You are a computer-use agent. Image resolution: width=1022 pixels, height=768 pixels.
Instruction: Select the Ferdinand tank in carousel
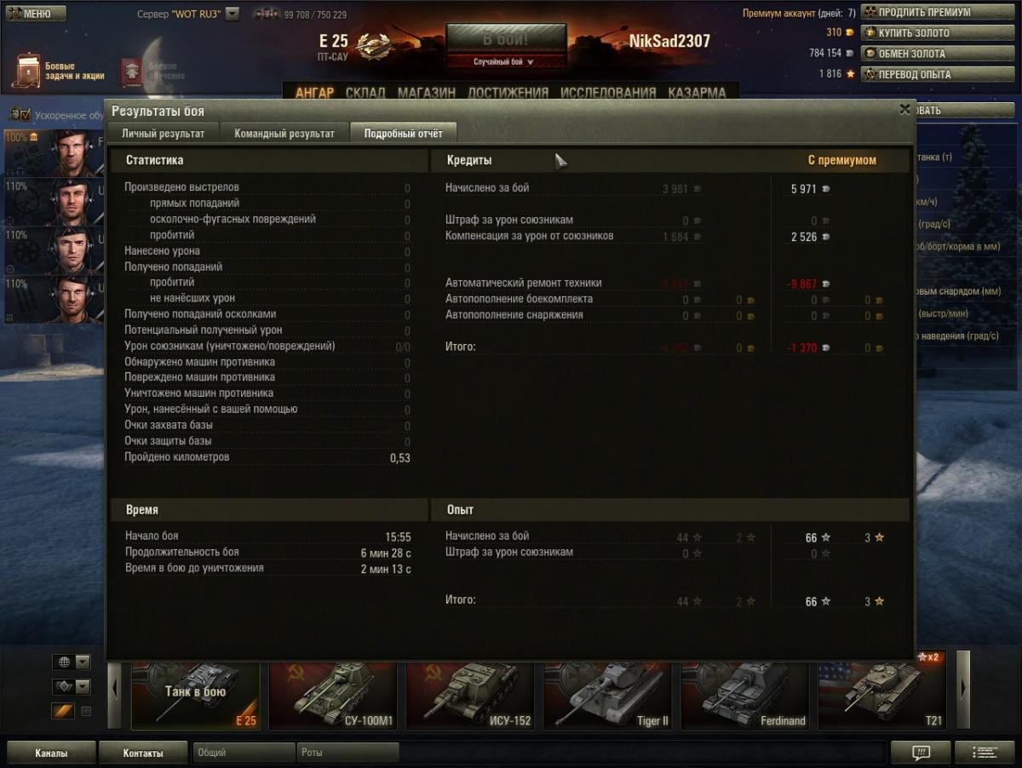click(745, 695)
